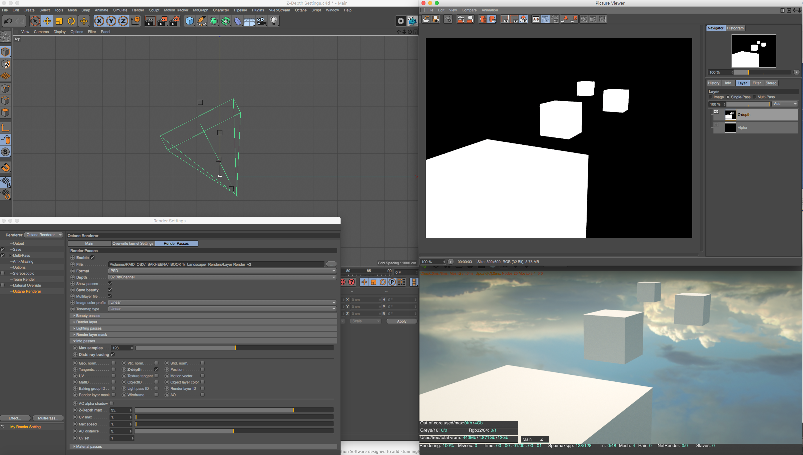This screenshot has width=803, height=455.
Task: Click the Multi-Pass... button
Action: click(x=48, y=418)
